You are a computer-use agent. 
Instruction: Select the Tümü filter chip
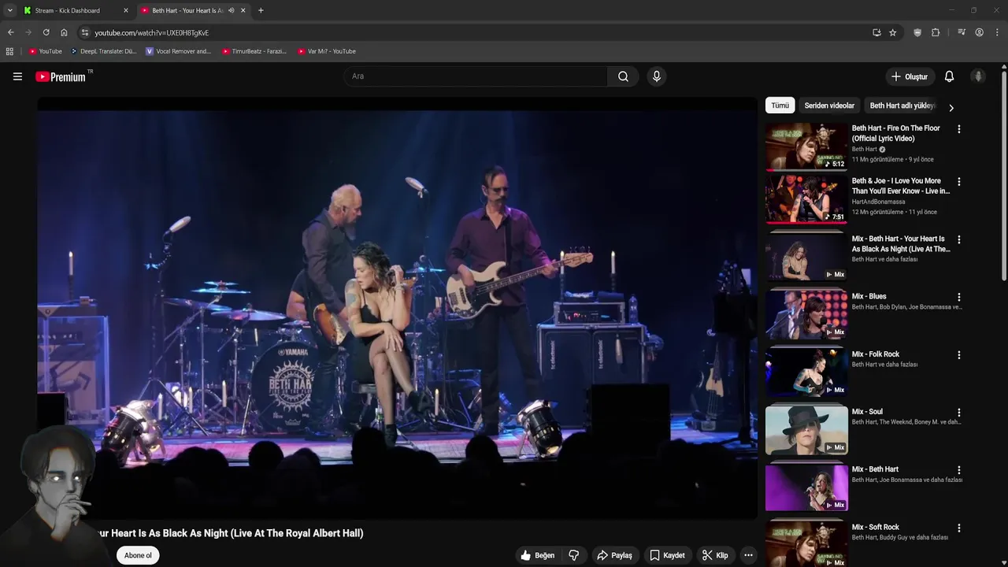coord(780,106)
